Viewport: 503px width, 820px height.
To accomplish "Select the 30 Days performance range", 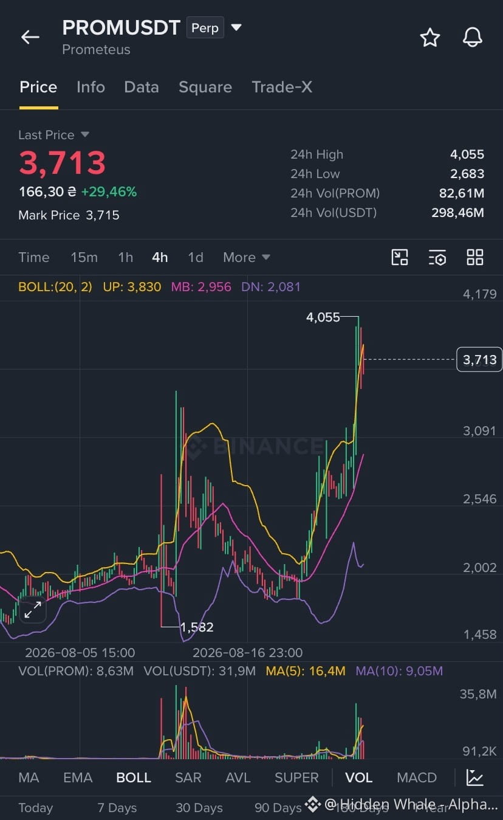I will (x=199, y=808).
